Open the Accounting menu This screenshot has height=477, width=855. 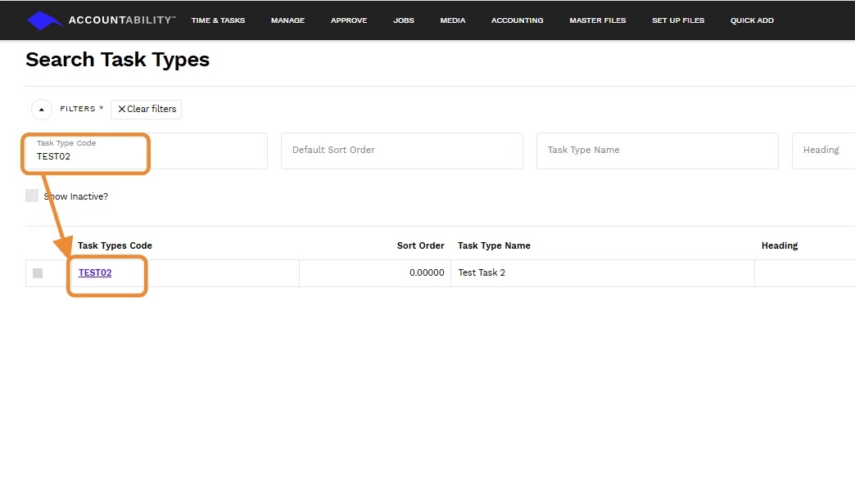[x=517, y=20]
